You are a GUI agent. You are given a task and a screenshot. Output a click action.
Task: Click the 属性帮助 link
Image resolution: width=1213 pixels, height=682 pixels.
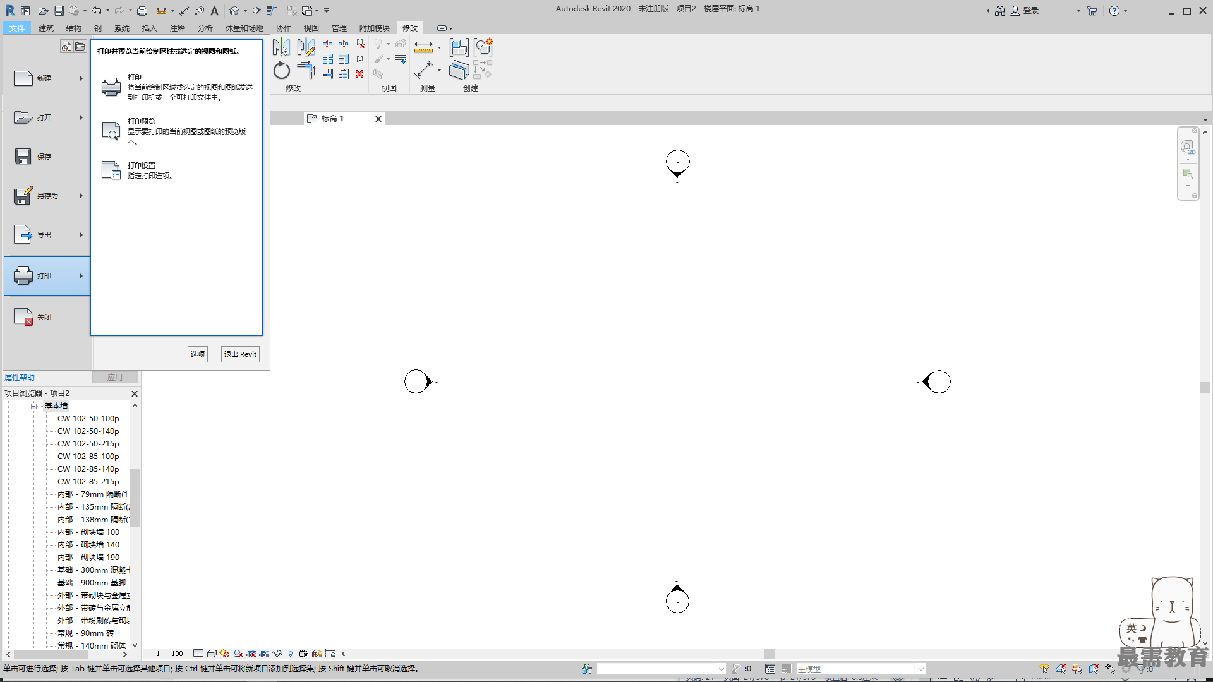pos(20,378)
